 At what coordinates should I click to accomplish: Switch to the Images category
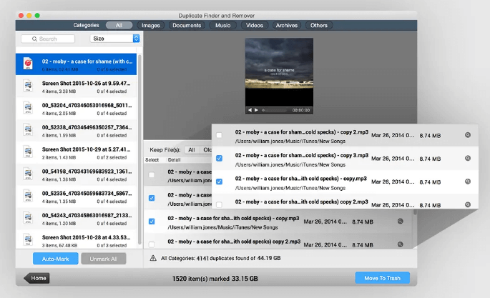(x=151, y=25)
